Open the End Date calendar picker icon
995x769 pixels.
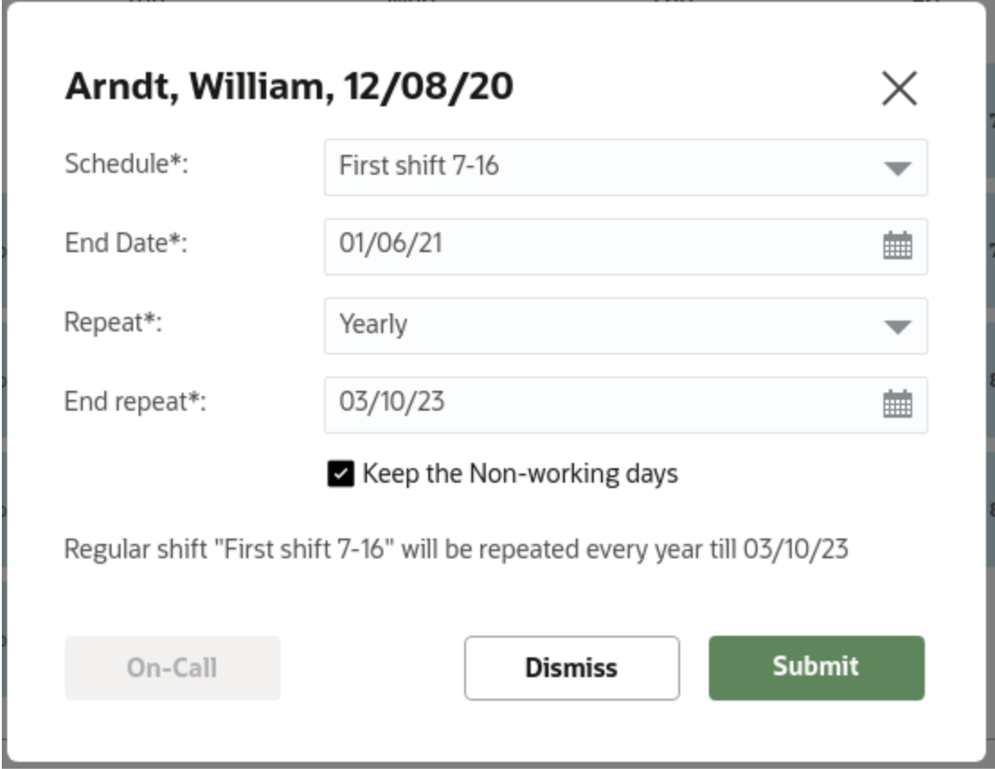(897, 245)
